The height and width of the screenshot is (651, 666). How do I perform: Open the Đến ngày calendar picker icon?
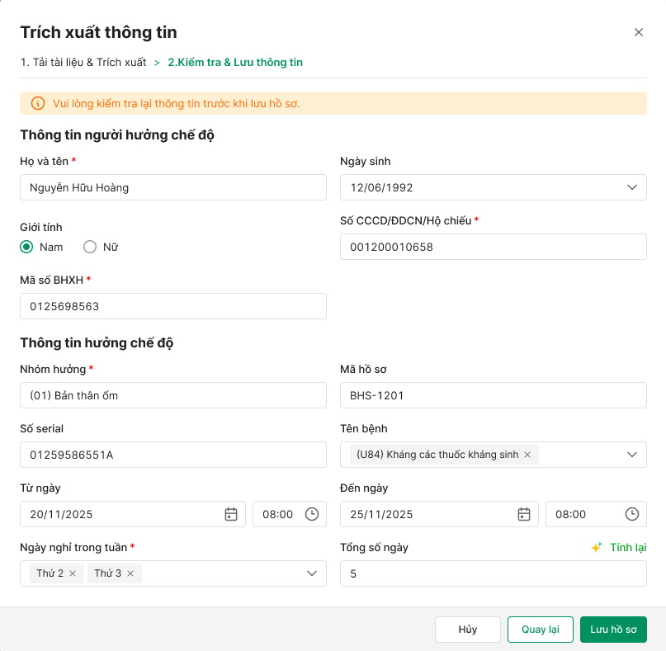524,514
